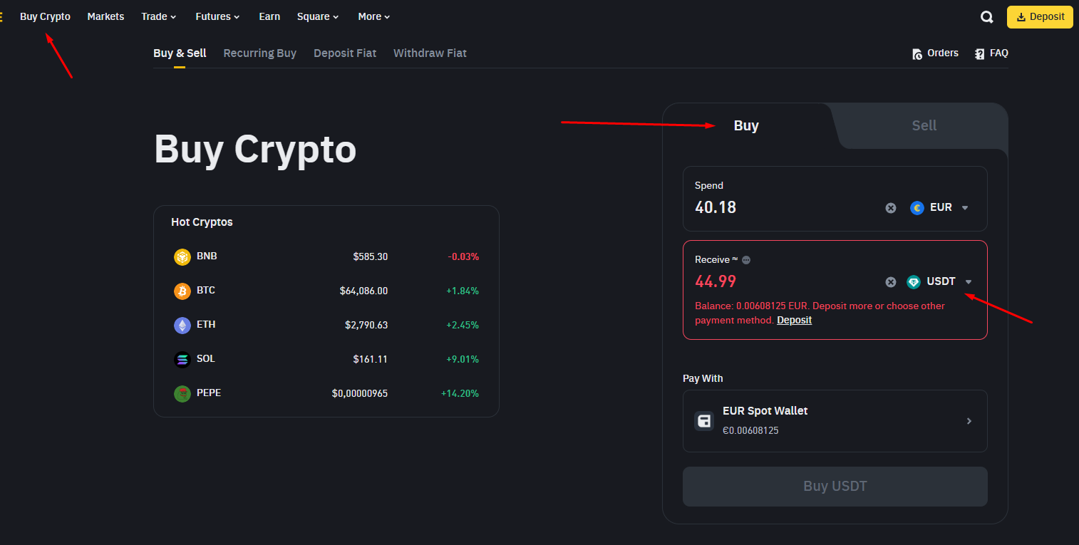Viewport: 1079px width, 545px height.
Task: Clear the Spend amount field
Action: coord(891,208)
